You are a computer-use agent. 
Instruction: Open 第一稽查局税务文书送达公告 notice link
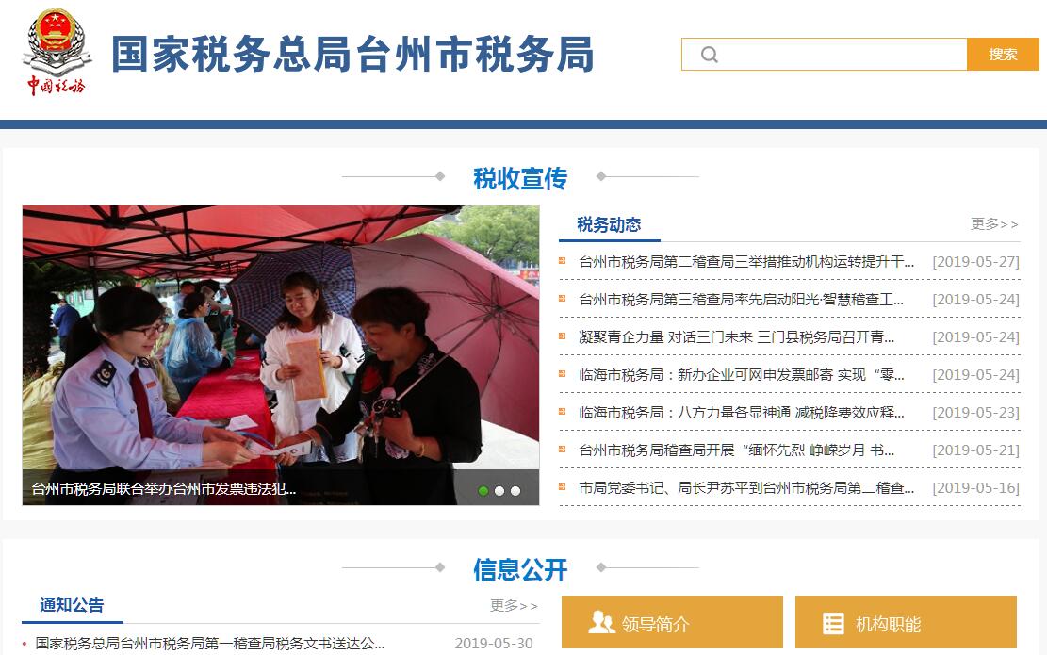(209, 644)
